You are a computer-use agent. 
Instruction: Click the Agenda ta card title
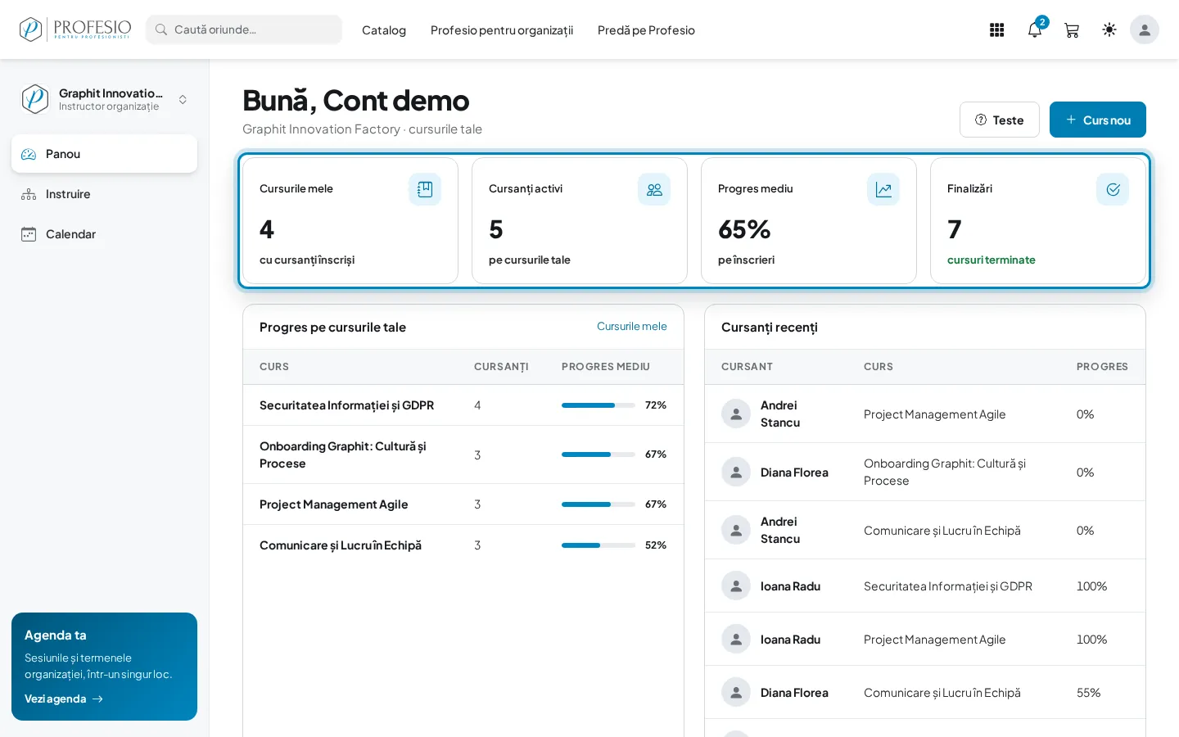pos(56,635)
